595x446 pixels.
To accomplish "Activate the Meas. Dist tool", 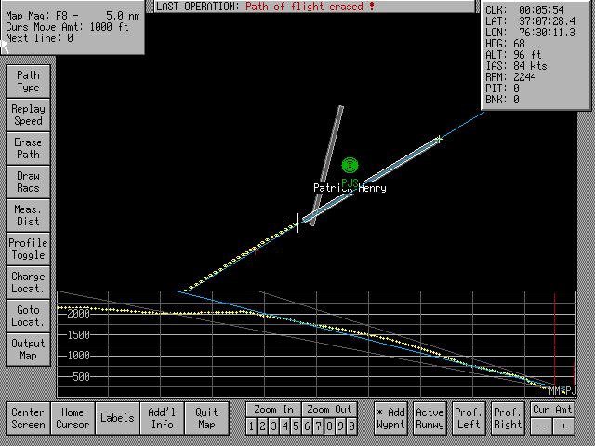I will 28,215.
